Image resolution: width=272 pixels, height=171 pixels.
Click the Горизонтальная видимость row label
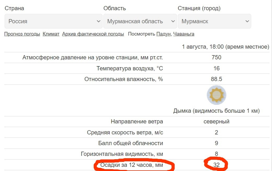pyautogui.click(x=122, y=154)
